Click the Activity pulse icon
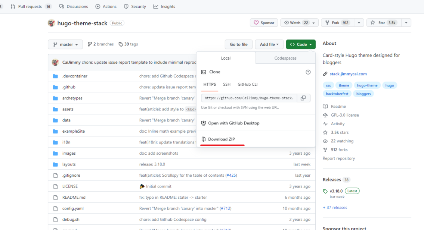Screen dimensions: 424x230 point(325,124)
